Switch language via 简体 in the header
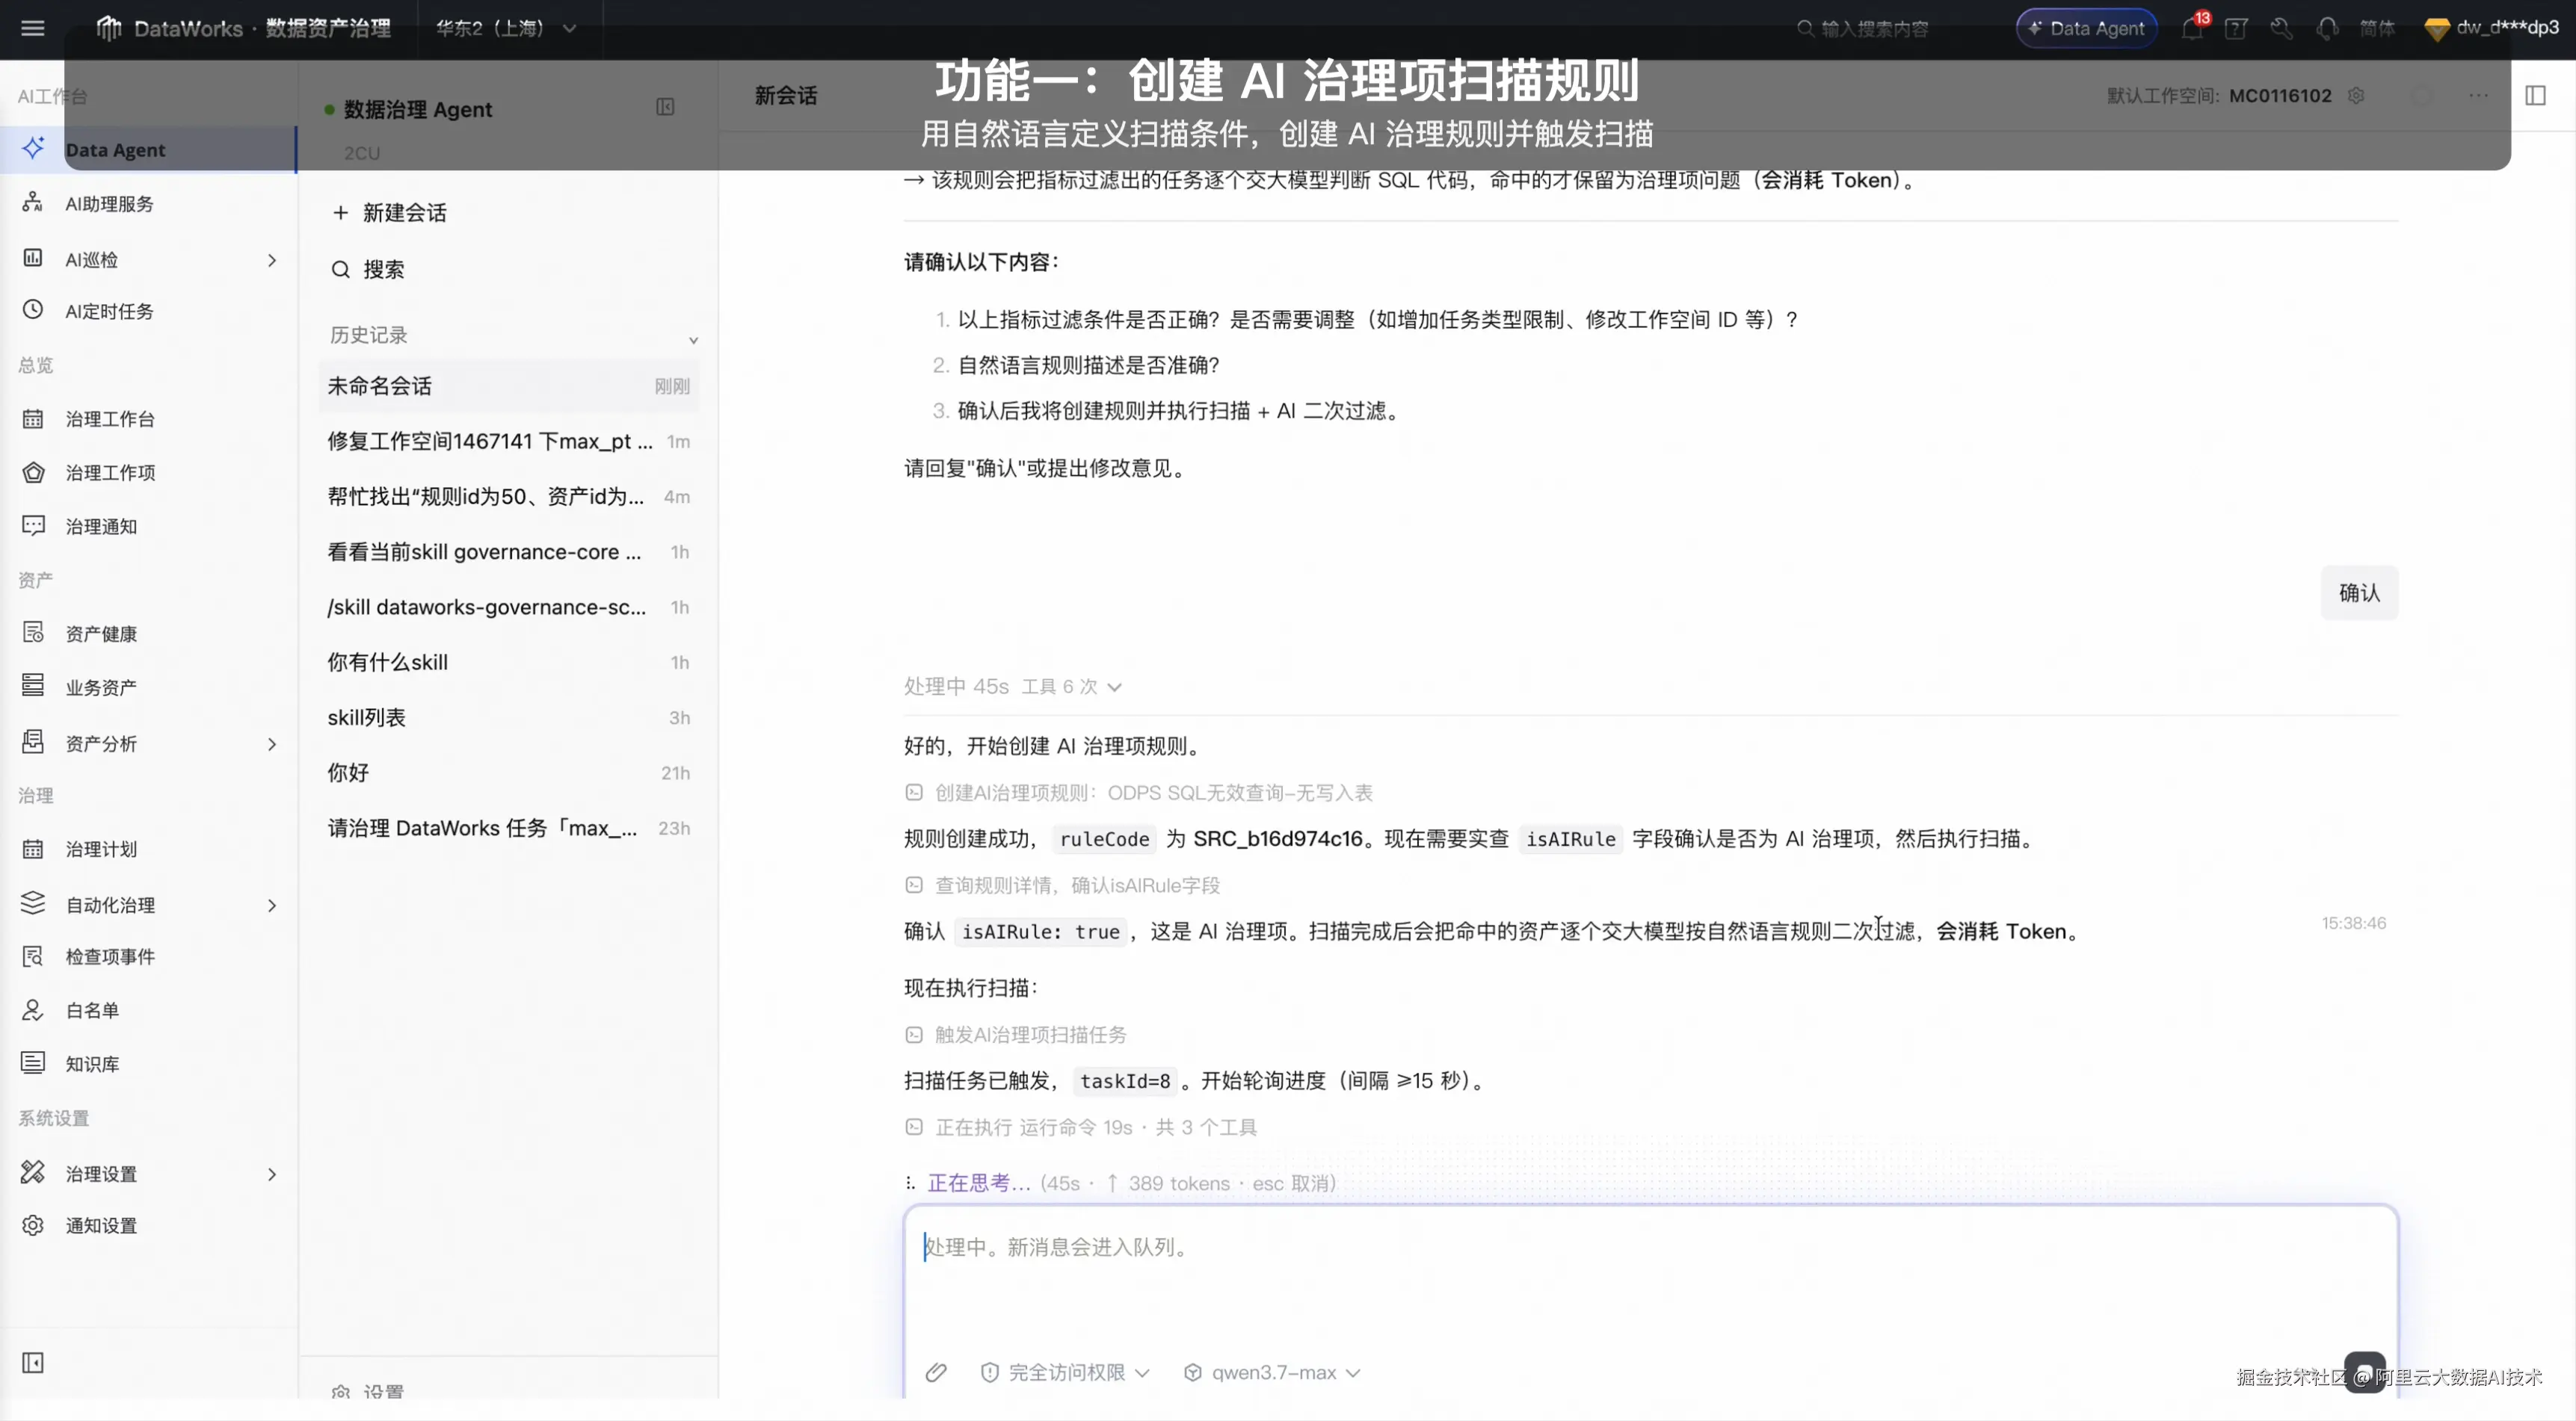 (x=2377, y=28)
